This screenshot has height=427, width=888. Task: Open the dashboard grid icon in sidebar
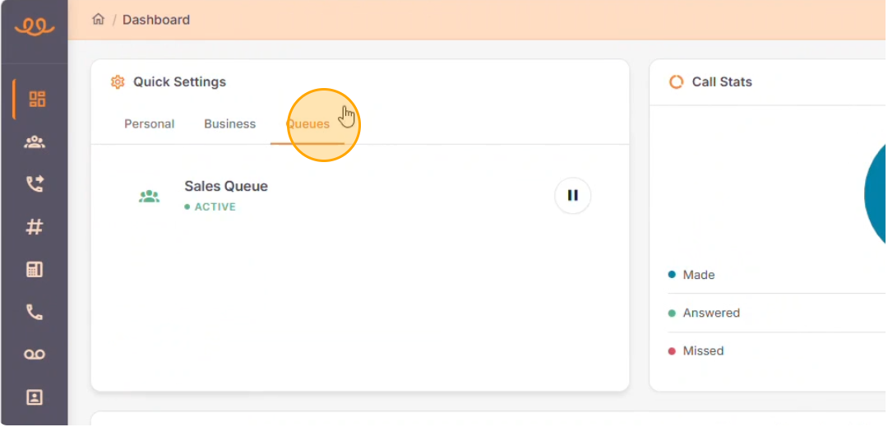point(37,99)
